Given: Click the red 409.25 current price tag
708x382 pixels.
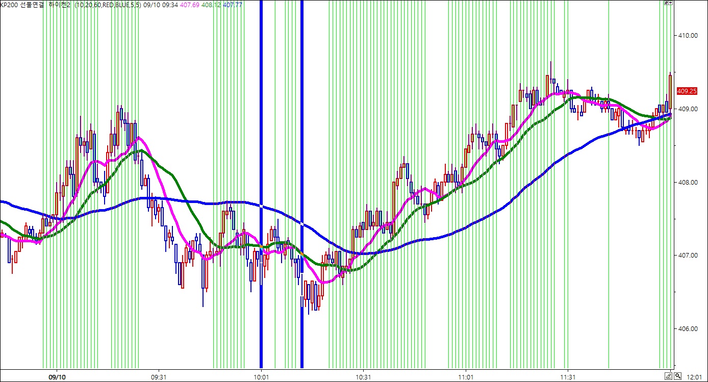Looking at the screenshot, I should [x=687, y=91].
